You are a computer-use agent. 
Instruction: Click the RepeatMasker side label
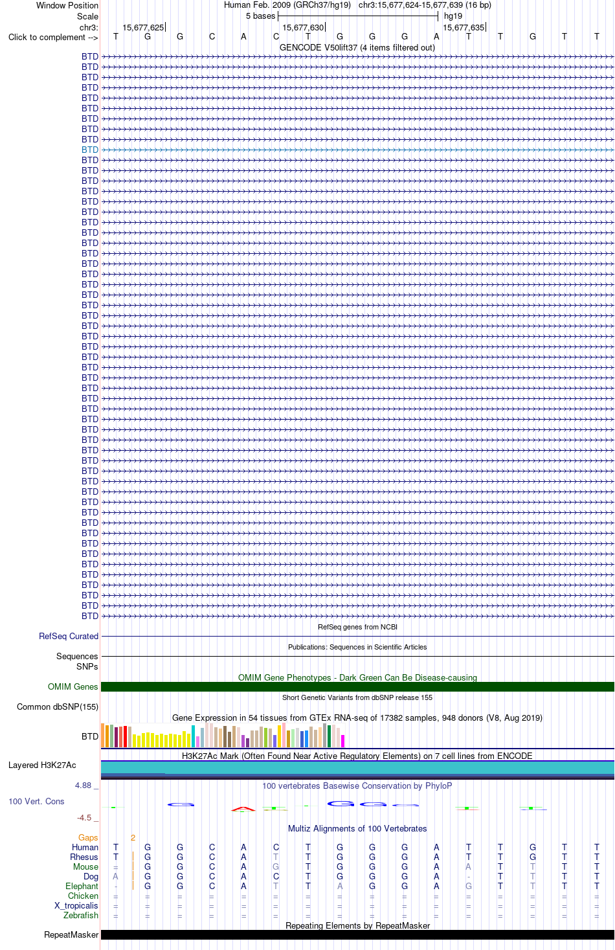click(x=71, y=934)
